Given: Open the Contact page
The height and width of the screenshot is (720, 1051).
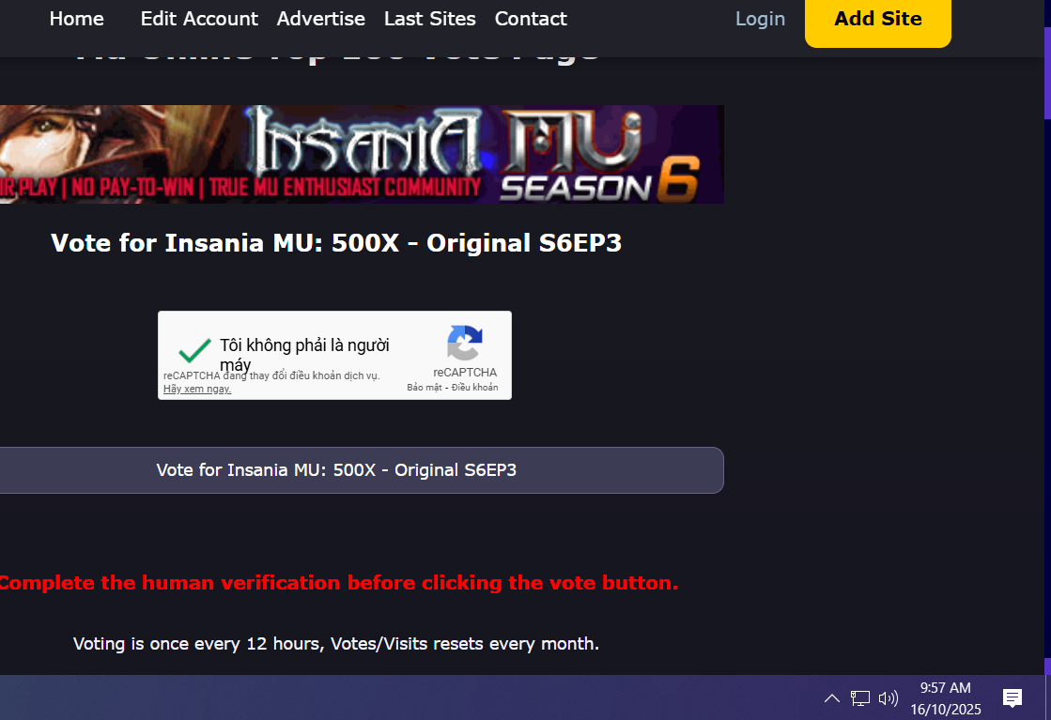Looking at the screenshot, I should pos(531,19).
